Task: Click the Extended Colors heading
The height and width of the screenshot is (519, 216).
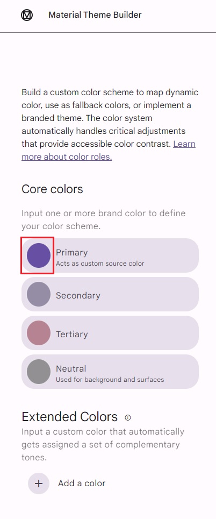Action: 69,417
